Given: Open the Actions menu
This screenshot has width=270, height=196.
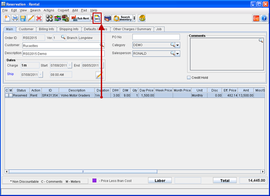Looking at the screenshot, I should (x=49, y=10).
